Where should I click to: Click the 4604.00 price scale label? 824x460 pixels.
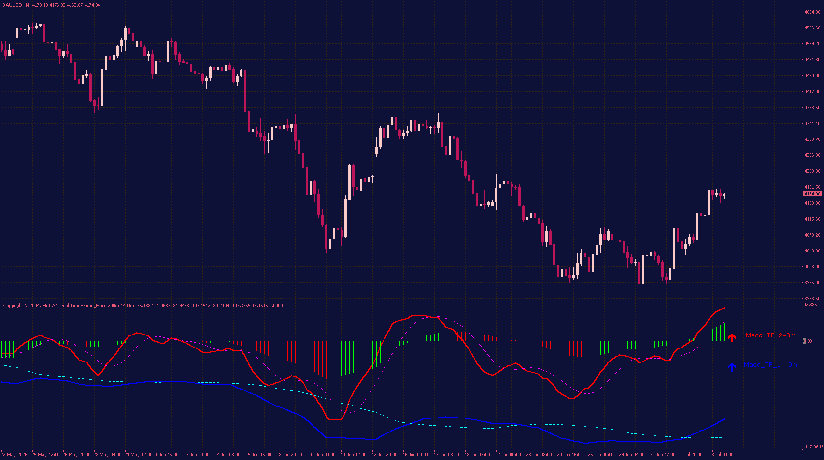click(812, 12)
